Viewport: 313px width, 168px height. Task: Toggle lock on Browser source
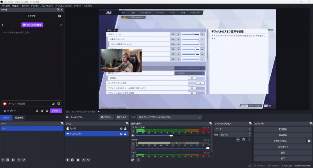pos(125,129)
